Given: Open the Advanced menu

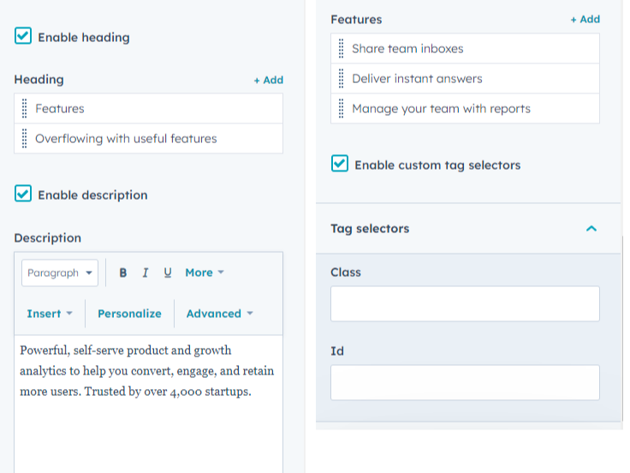Looking at the screenshot, I should point(220,314).
